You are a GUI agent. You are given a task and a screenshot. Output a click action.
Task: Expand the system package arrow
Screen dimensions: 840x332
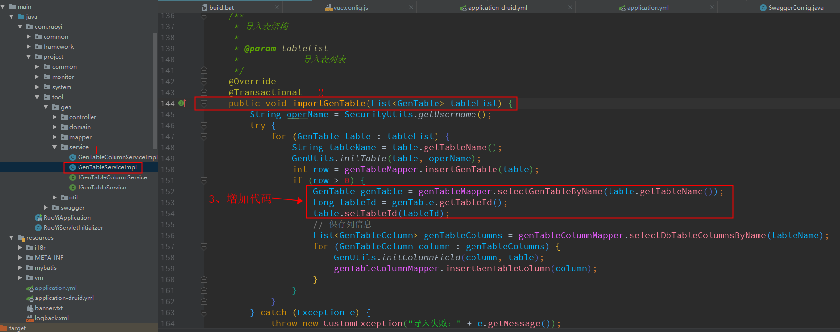37,87
